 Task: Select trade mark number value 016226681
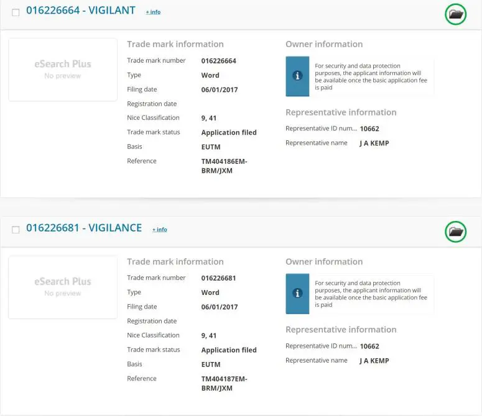click(218, 278)
